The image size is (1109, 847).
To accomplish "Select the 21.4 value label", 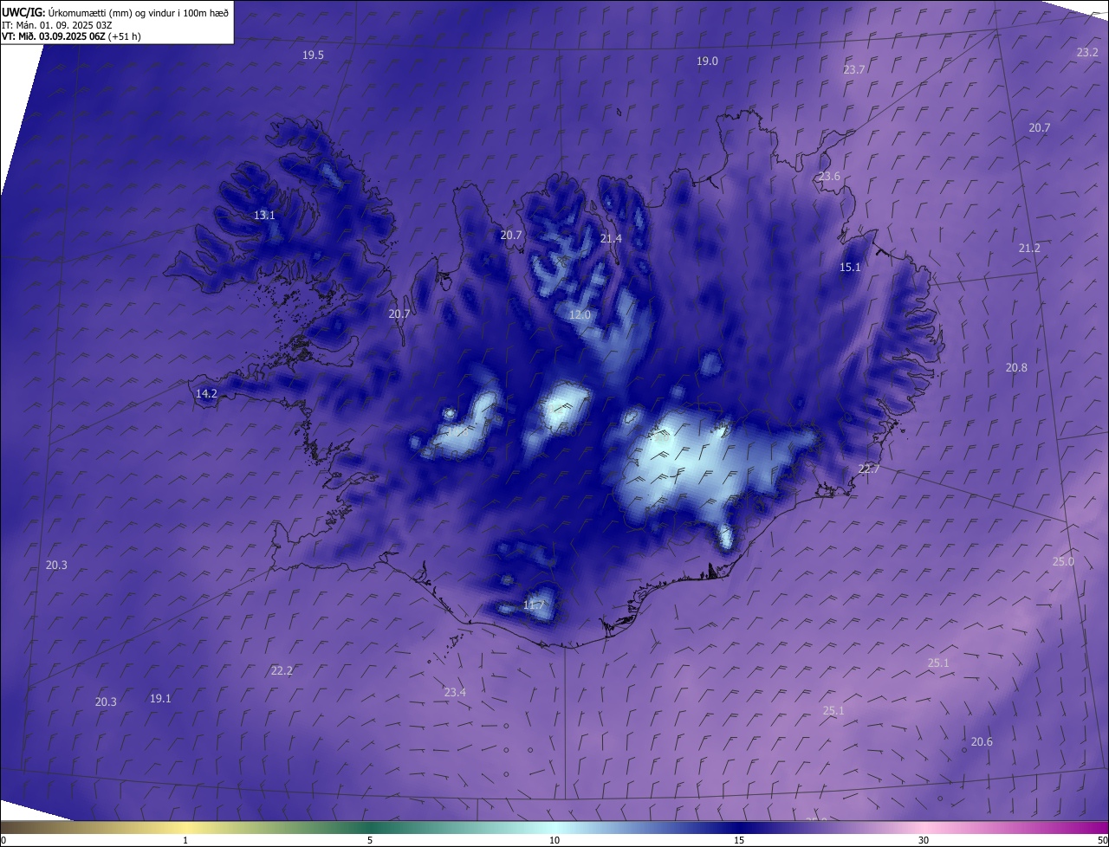I will click(x=611, y=238).
